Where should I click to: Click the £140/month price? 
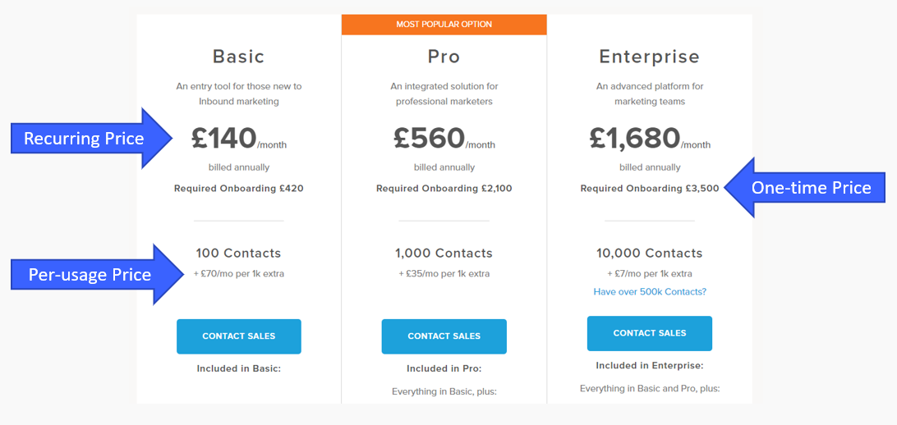pyautogui.click(x=238, y=139)
